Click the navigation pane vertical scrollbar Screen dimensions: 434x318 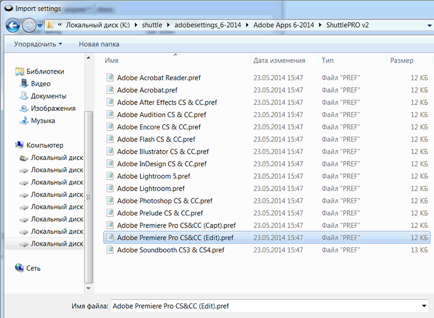point(90,198)
